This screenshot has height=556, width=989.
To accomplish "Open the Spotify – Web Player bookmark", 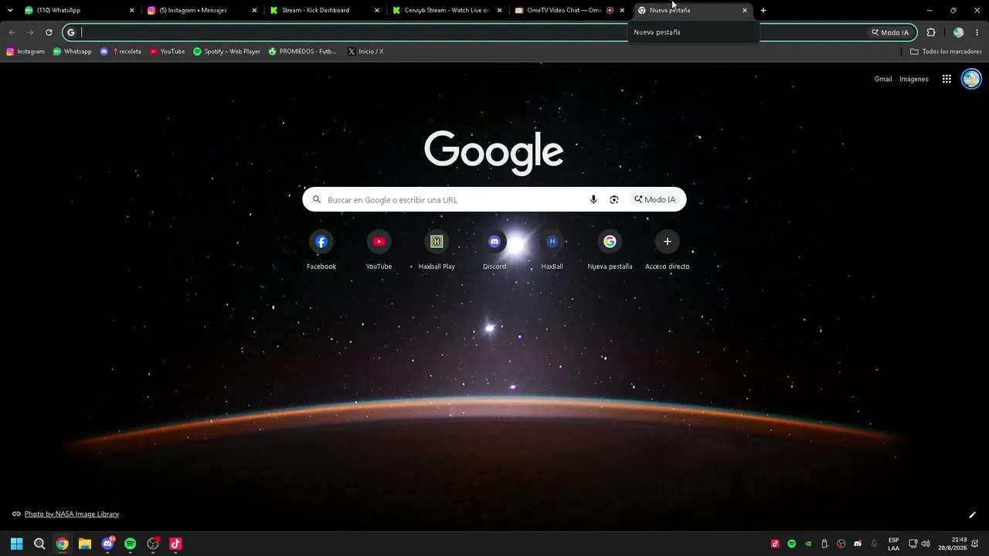I will (226, 52).
